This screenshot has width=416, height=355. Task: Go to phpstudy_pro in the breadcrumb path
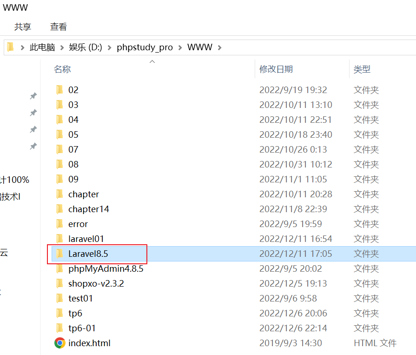click(145, 47)
